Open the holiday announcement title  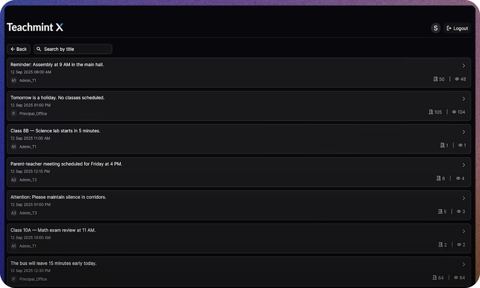[58, 98]
